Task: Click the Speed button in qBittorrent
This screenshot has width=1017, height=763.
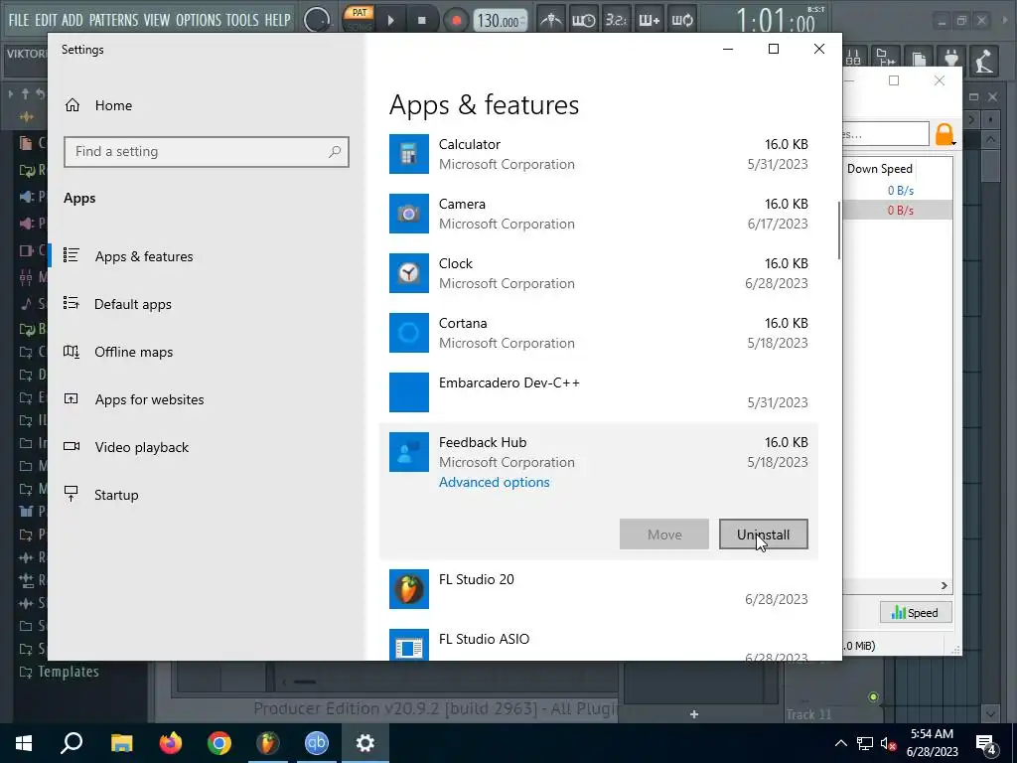Action: [915, 612]
